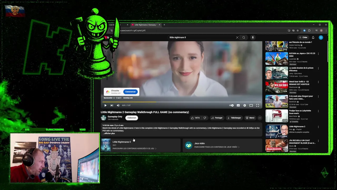
Task: Switch to theater mode
Action: click(x=251, y=105)
